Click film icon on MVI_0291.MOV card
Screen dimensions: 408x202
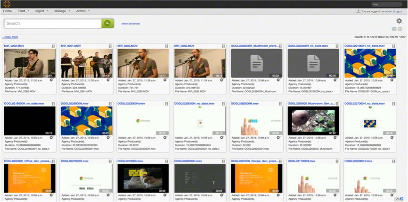(x=110, y=46)
